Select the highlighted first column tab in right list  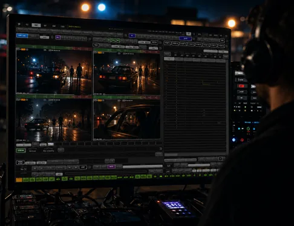(169, 59)
